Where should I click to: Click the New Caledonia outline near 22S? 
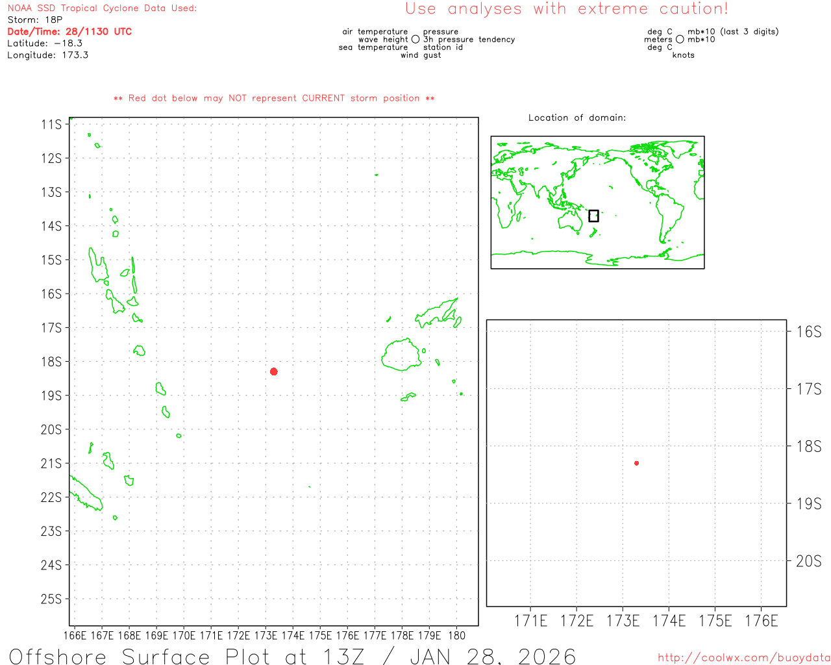pos(86,495)
